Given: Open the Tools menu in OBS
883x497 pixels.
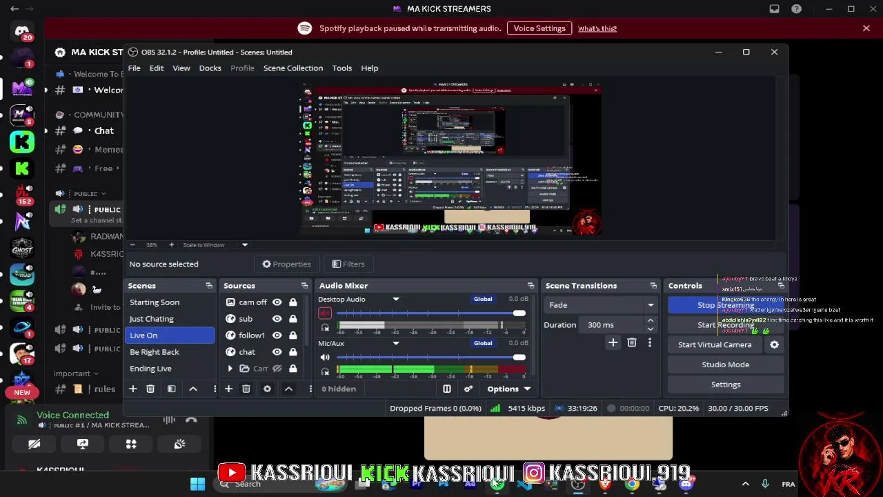Looking at the screenshot, I should pos(342,68).
